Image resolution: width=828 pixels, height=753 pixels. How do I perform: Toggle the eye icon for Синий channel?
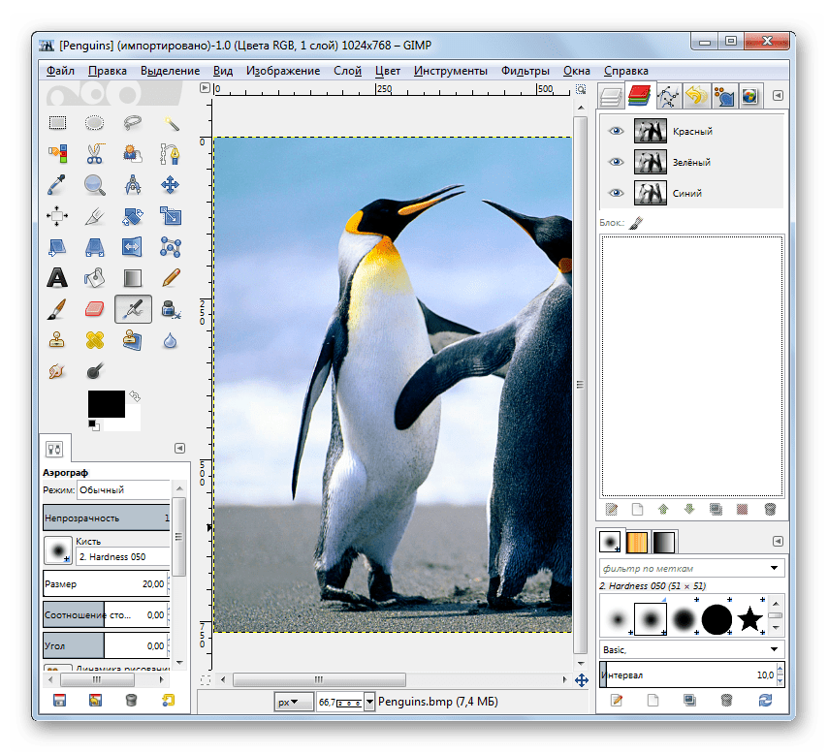point(614,193)
